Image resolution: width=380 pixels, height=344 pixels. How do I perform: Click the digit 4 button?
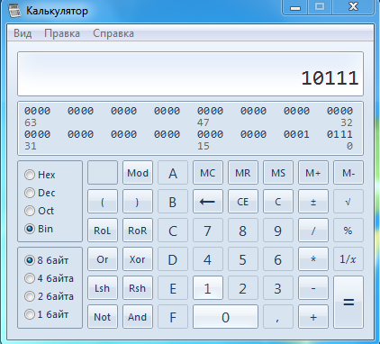(x=208, y=259)
